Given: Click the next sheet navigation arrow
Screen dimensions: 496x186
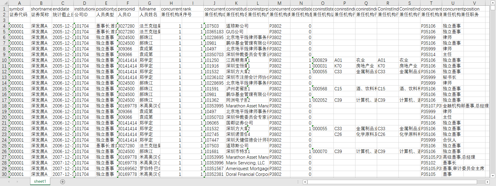Looking at the screenshot, I should point(17,181).
